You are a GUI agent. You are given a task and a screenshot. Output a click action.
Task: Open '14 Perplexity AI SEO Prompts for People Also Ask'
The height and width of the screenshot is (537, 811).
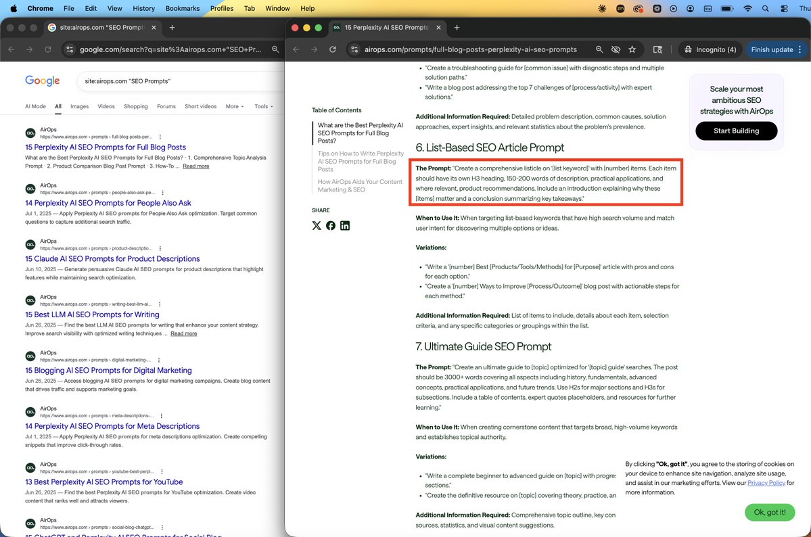[x=108, y=204]
